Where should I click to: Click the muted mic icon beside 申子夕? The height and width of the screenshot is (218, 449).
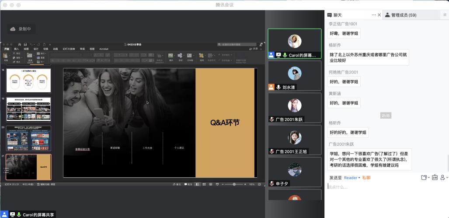(271, 184)
